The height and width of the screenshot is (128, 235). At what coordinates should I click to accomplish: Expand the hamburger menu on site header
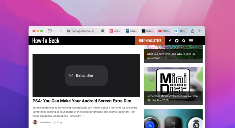point(191,41)
